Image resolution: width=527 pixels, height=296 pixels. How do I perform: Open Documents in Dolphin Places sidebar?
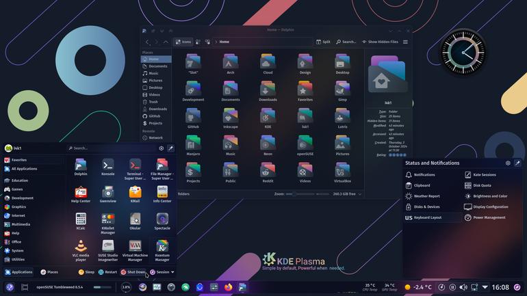(156, 66)
